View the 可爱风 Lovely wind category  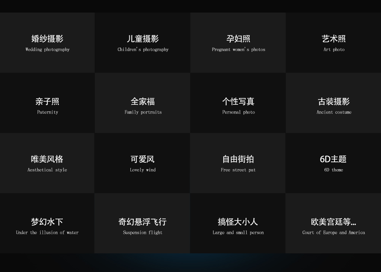[142, 163]
